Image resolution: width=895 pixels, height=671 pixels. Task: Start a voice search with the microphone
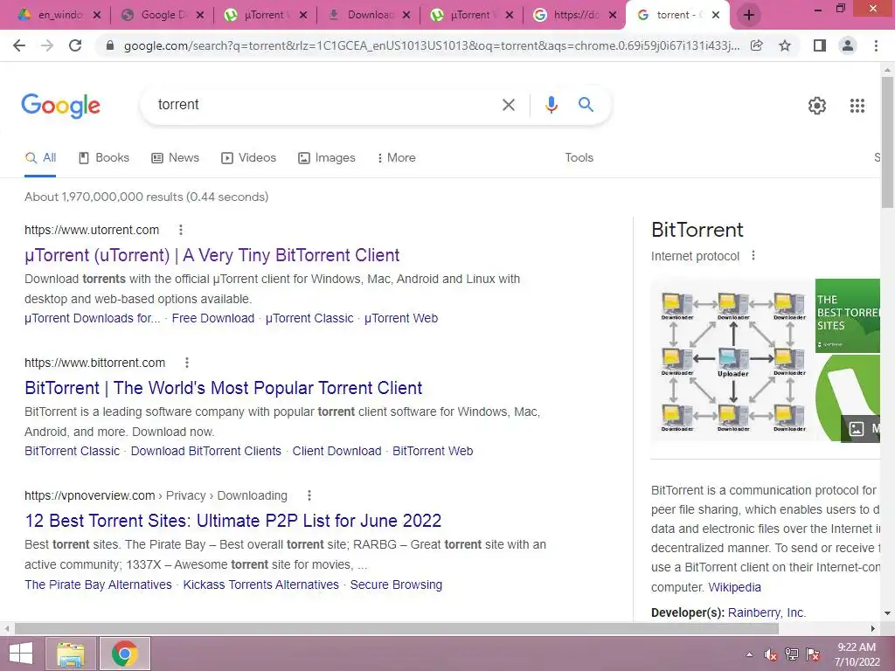point(551,105)
